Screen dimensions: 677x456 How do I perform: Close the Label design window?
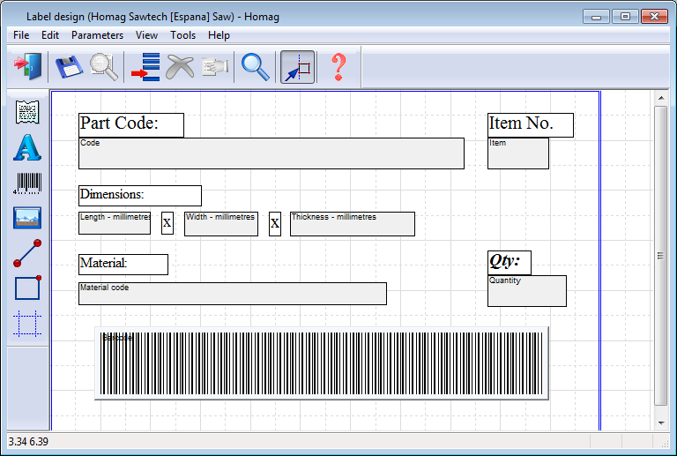point(654,17)
